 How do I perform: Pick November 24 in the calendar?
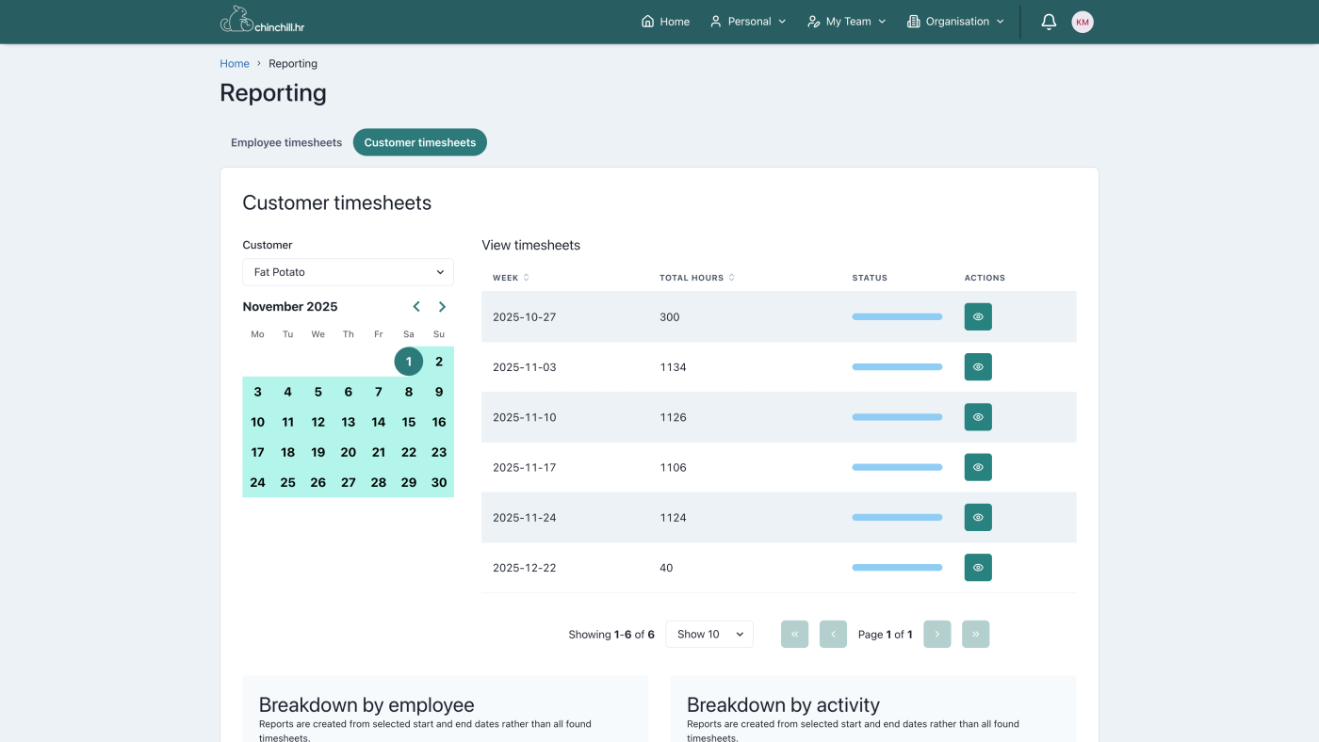[x=258, y=482]
